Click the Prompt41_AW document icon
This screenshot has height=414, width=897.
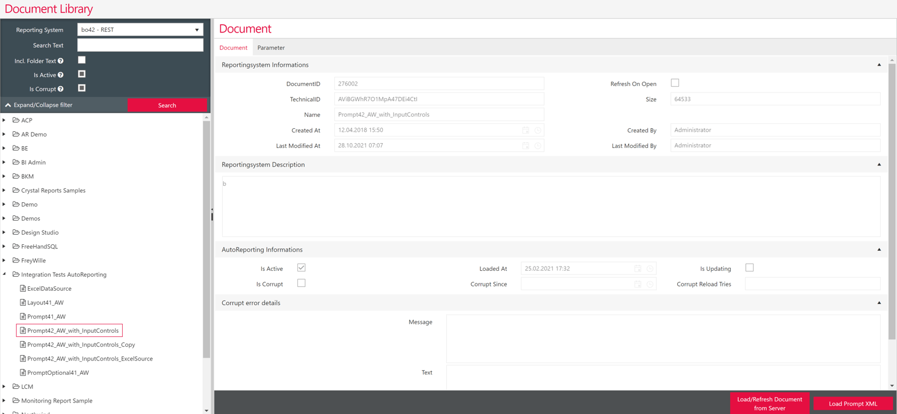coord(23,317)
